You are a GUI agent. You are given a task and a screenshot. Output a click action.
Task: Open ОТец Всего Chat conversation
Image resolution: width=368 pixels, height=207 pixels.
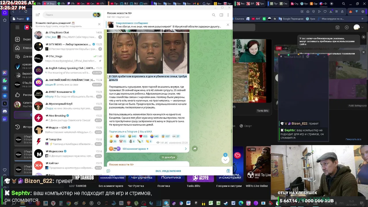point(68,35)
